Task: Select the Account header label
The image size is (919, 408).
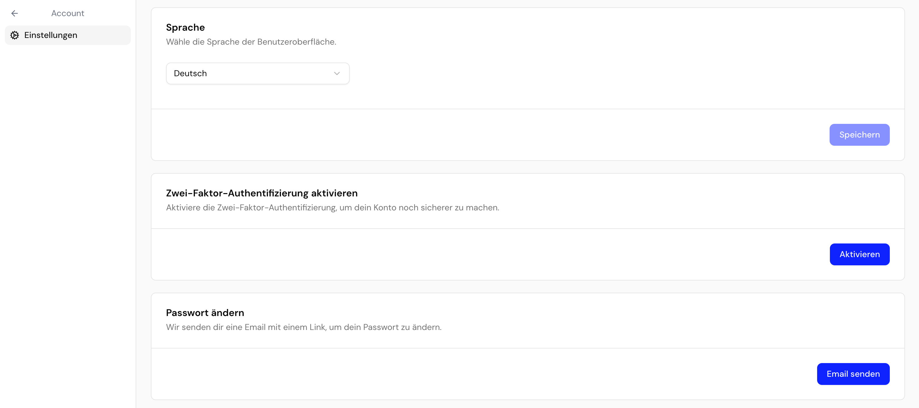Action: pos(68,13)
